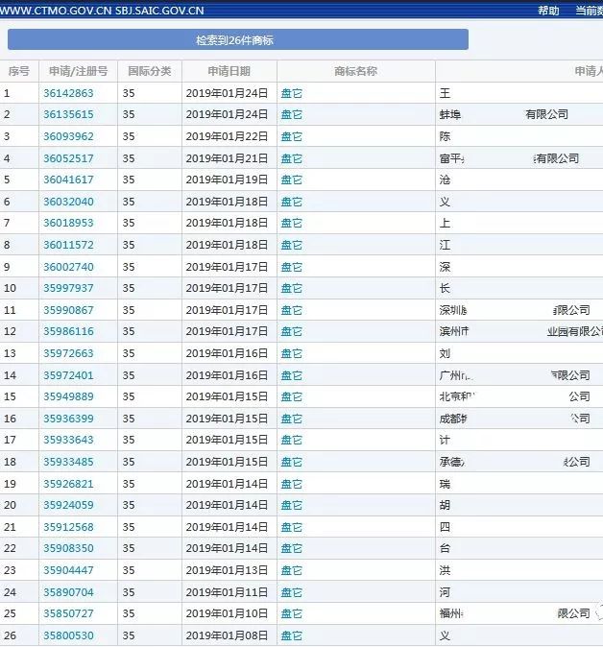Open trademark name 盘它 in row 1
Screen dimensions: 603x647
(x=291, y=93)
